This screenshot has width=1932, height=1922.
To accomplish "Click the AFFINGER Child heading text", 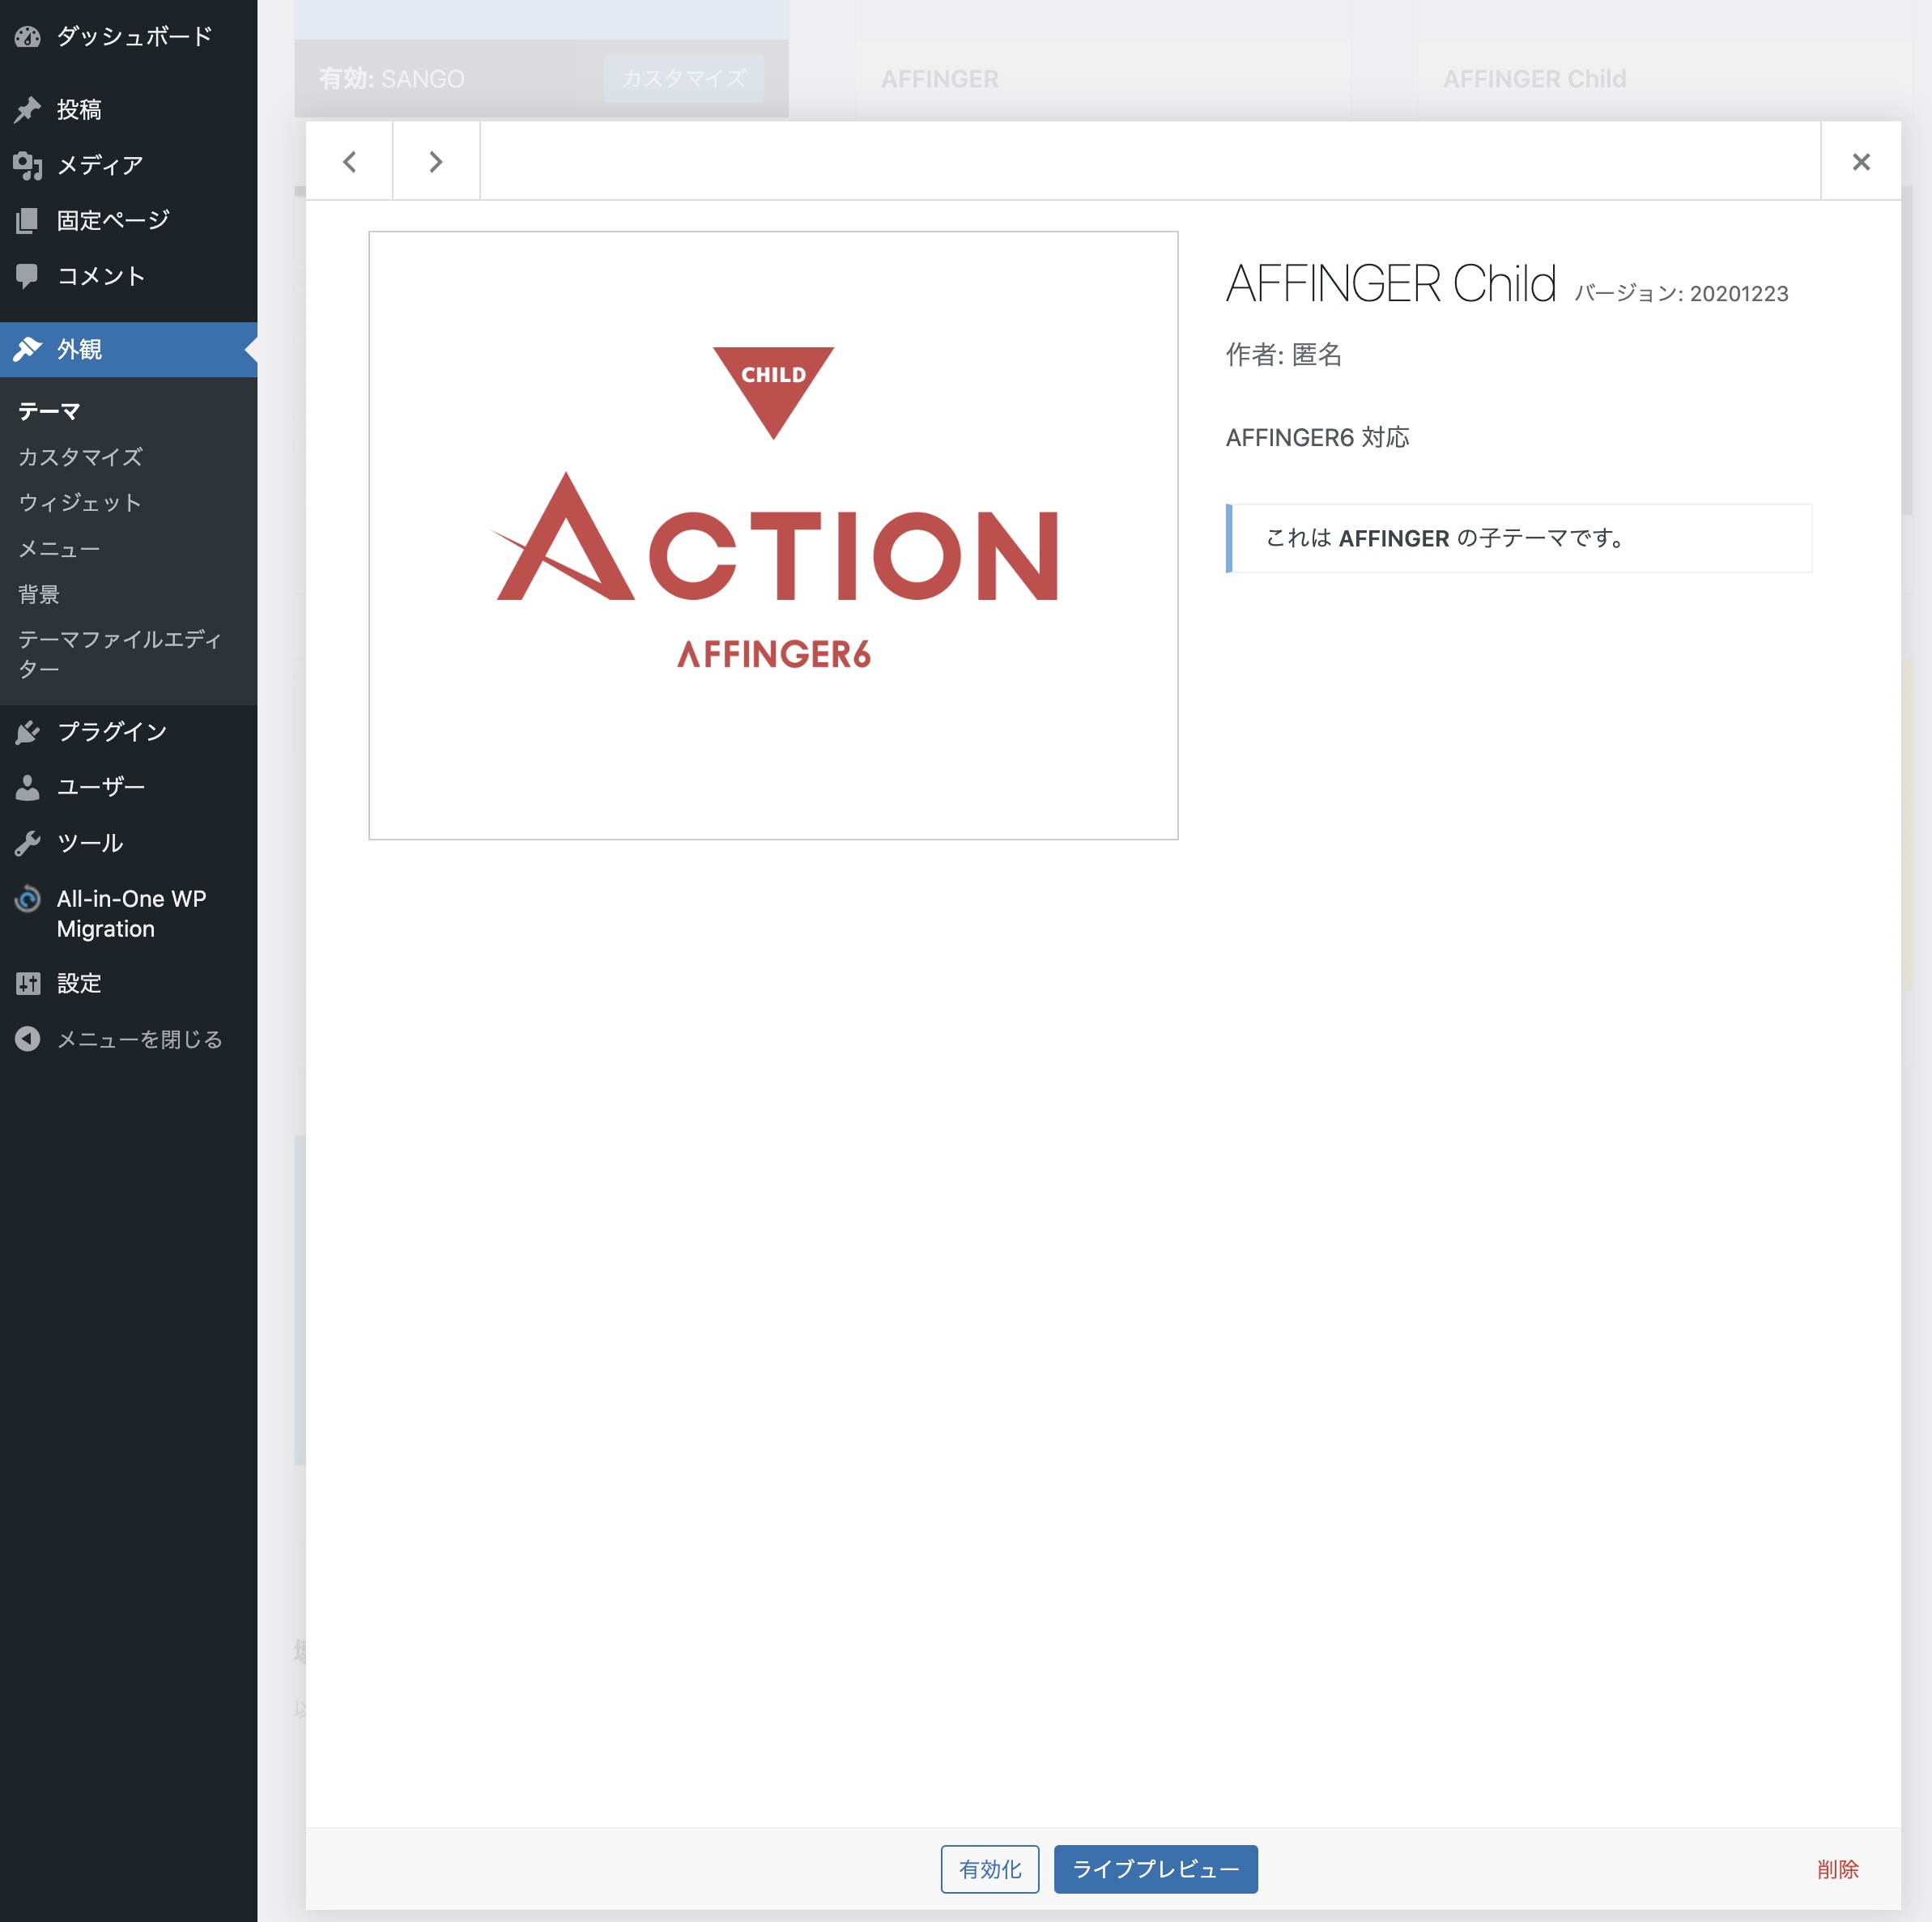I will 1391,283.
